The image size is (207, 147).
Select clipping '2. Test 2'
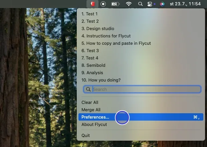pyautogui.click(x=141, y=21)
